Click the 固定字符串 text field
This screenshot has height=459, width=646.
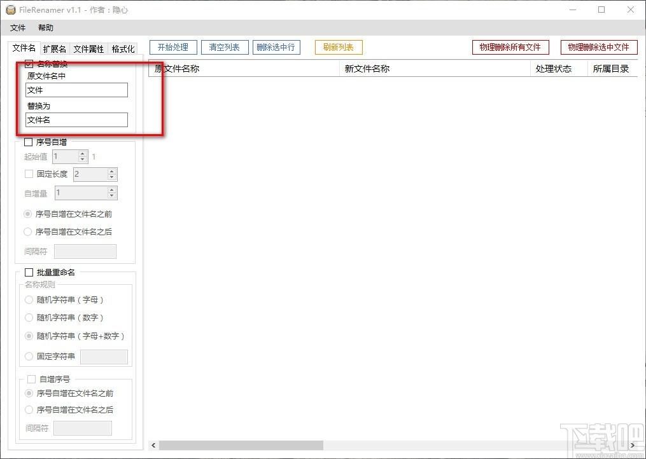(104, 357)
